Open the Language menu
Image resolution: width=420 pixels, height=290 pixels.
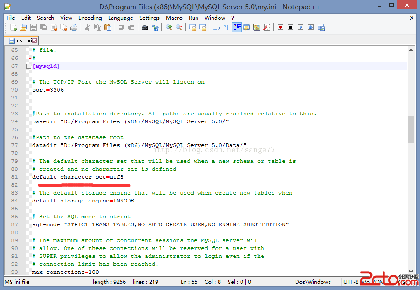pos(121,18)
